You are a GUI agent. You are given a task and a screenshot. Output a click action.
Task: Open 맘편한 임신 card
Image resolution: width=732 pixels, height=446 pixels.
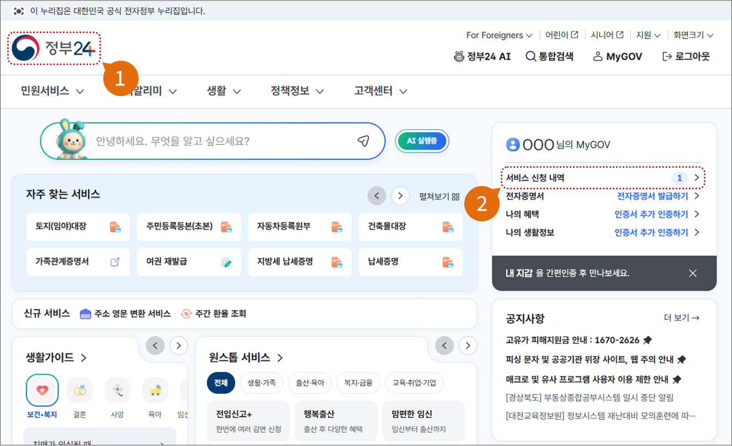[423, 421]
